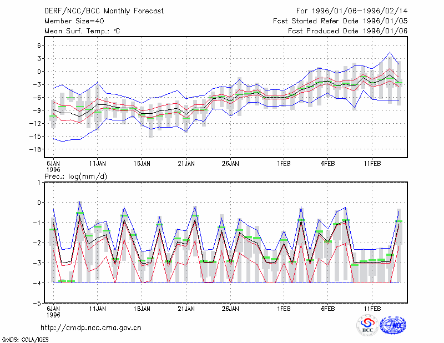
Task: Click the 6 tick on temperature axis
Action: coord(39,46)
